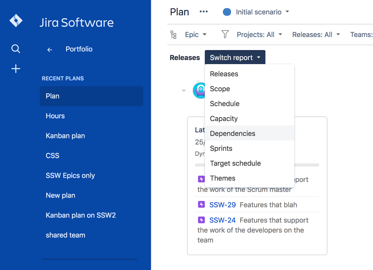373x270 pixels.
Task: Open the plan more options ellipsis
Action: tap(203, 12)
